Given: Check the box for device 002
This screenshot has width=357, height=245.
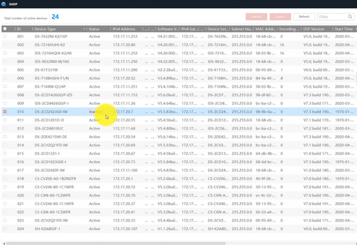Looking at the screenshot, I should point(5,45).
